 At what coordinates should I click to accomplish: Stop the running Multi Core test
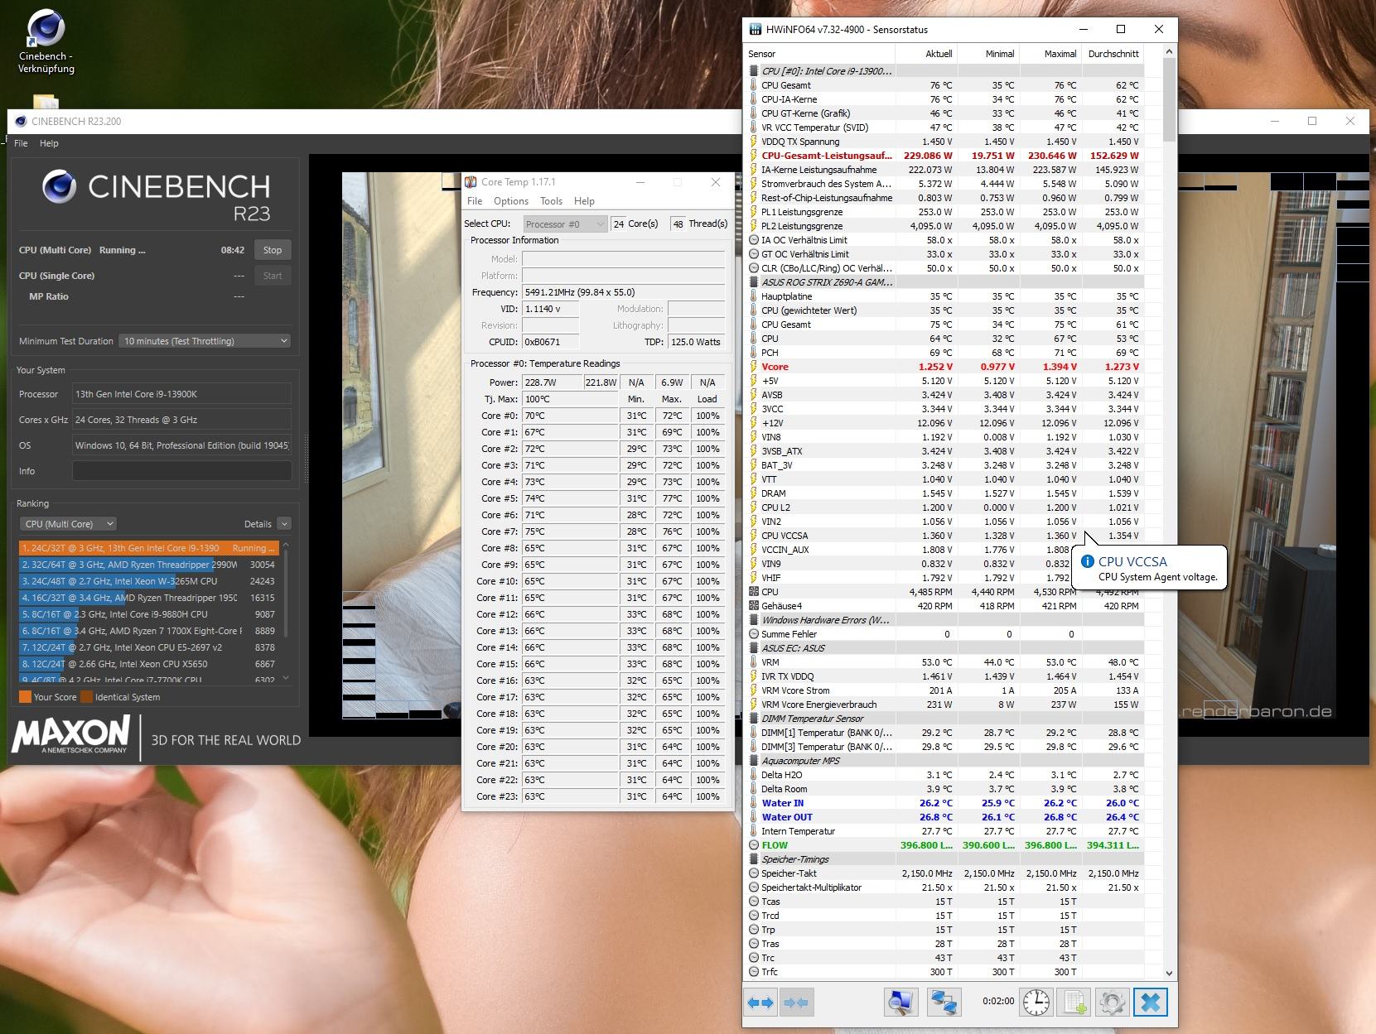[x=273, y=250]
